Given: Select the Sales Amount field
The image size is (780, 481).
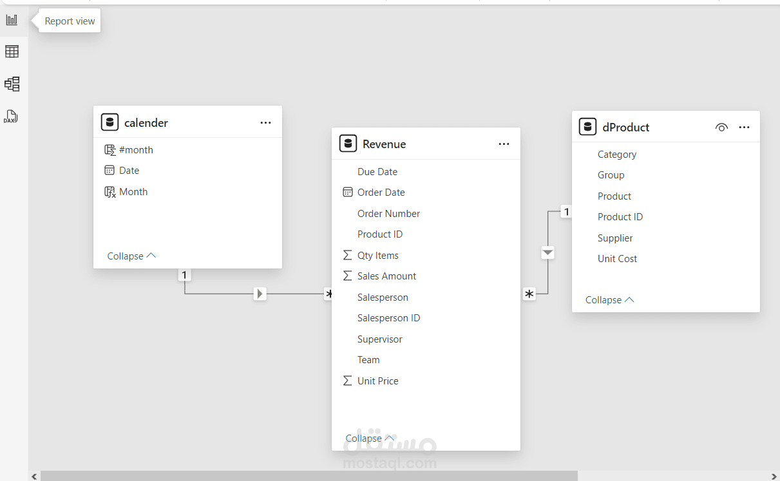Looking at the screenshot, I should click(386, 276).
